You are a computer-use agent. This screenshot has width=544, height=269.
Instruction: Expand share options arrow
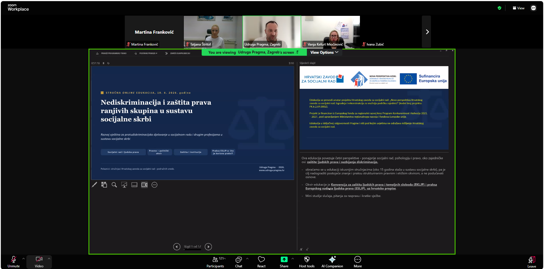pyautogui.click(x=293, y=259)
